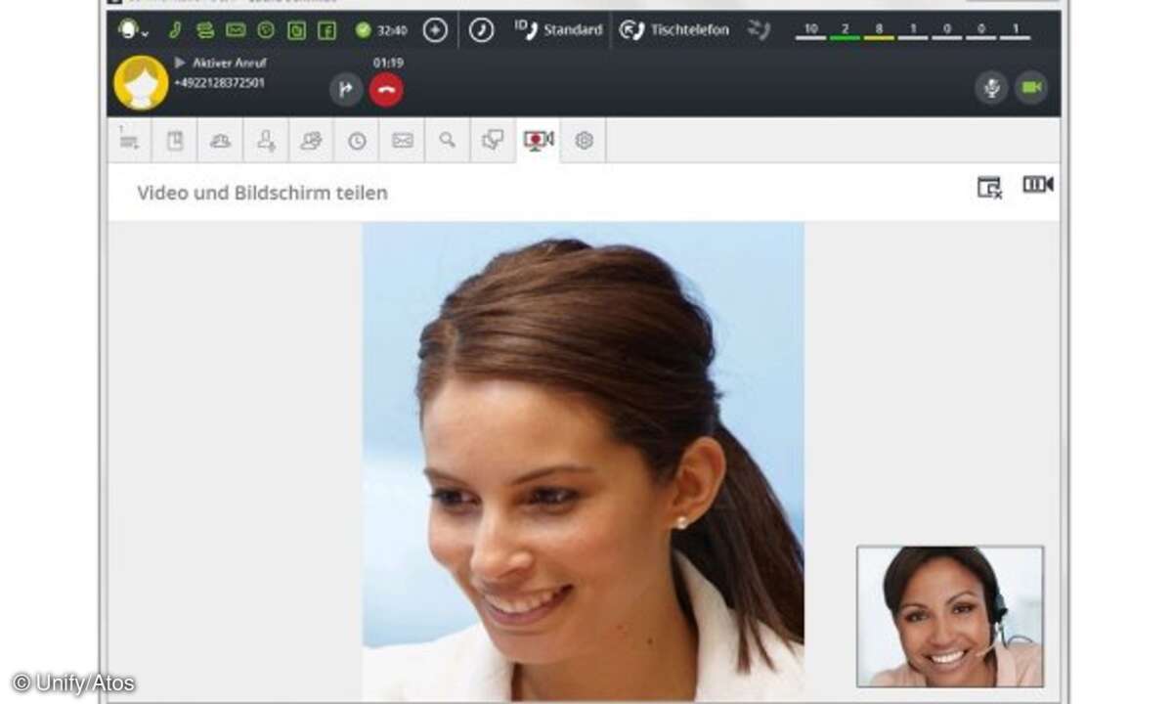This screenshot has height=704, width=1173.
Task: Click the dimmed call swap arrows icon
Action: [x=759, y=30]
